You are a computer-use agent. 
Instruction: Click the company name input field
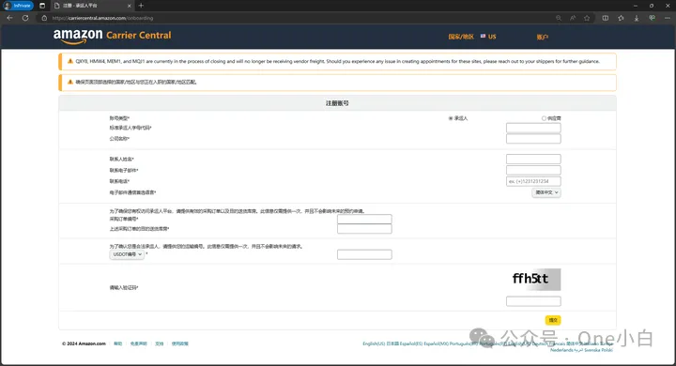[533, 138]
